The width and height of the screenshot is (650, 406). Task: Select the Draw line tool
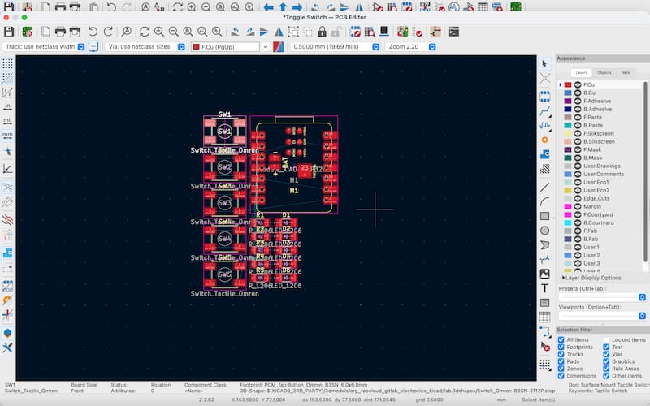coord(544,186)
